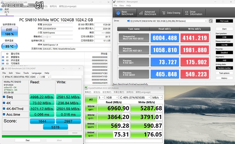235x144 pixels.
Task: Click FILE mode button in TxBENCH
Action: point(224,21)
